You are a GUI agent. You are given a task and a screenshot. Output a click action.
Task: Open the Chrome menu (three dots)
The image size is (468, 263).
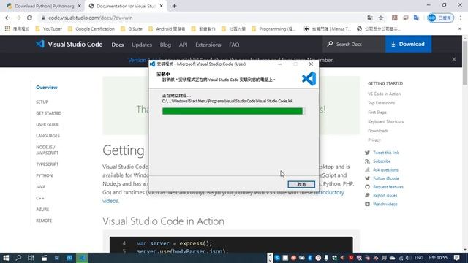(x=461, y=18)
